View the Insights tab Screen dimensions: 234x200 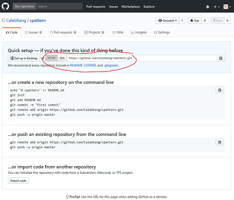click(x=139, y=32)
